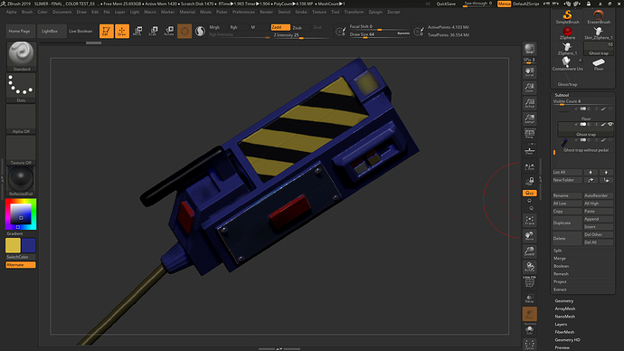Expand the NanoMesh subpalette
The width and height of the screenshot is (624, 351).
coord(564,317)
